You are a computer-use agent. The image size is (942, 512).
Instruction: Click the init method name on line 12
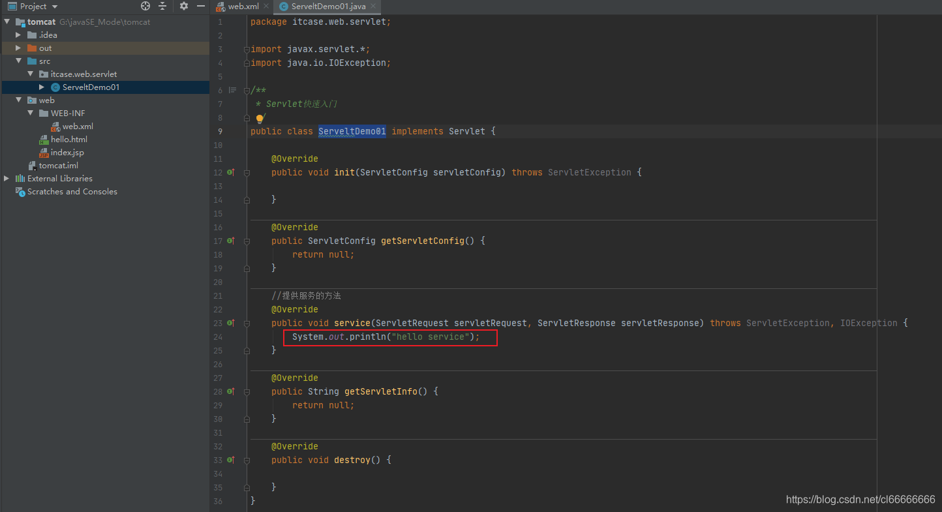(x=344, y=172)
